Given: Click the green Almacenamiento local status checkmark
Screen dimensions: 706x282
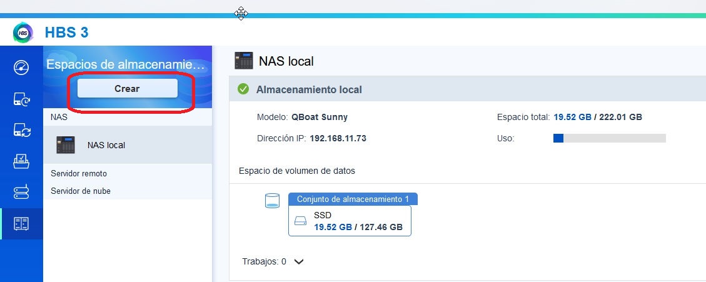Looking at the screenshot, I should point(243,89).
